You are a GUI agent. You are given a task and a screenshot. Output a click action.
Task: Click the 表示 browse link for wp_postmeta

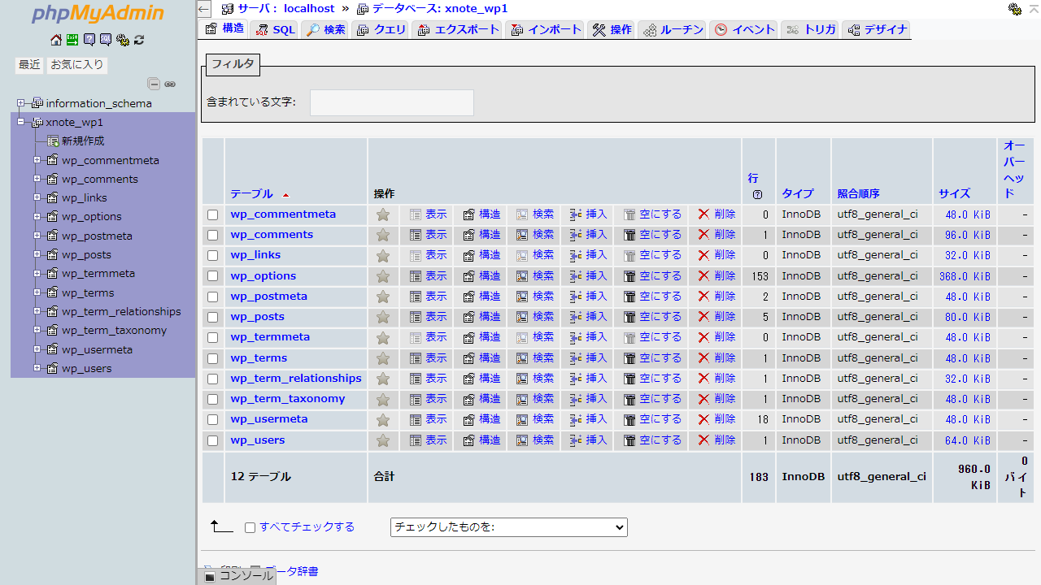click(x=428, y=297)
